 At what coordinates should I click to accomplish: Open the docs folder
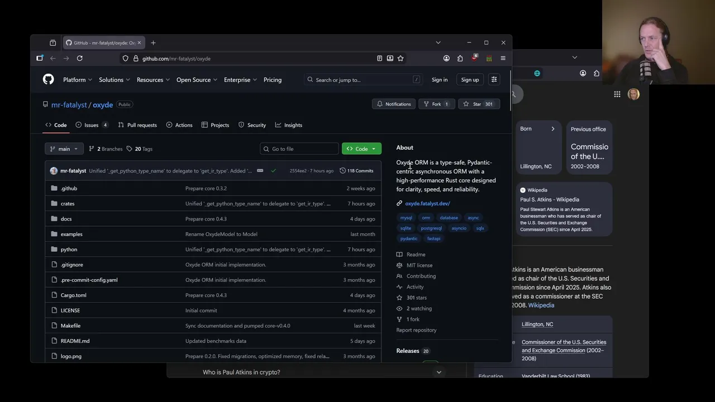pos(66,219)
